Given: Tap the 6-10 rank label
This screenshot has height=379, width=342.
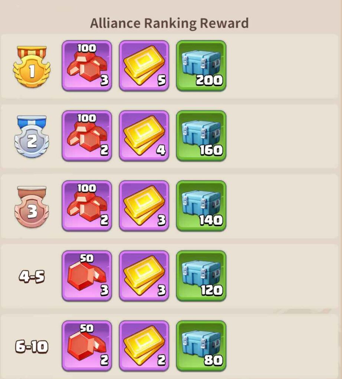Looking at the screenshot, I should [x=32, y=346].
